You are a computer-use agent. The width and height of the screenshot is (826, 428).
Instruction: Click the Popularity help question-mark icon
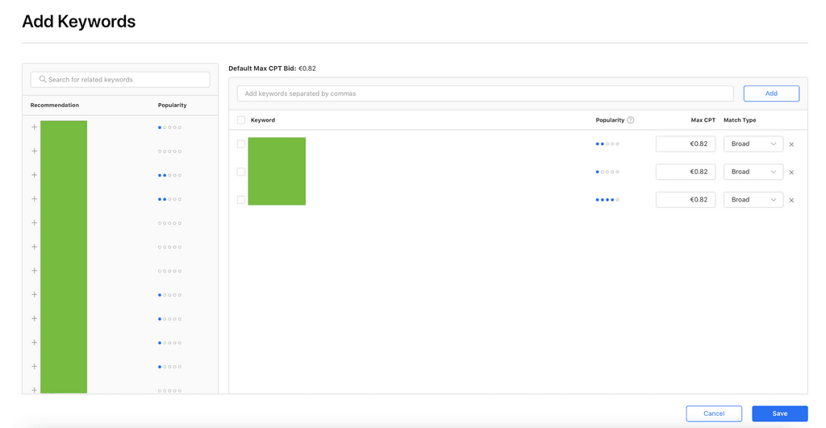click(x=631, y=120)
